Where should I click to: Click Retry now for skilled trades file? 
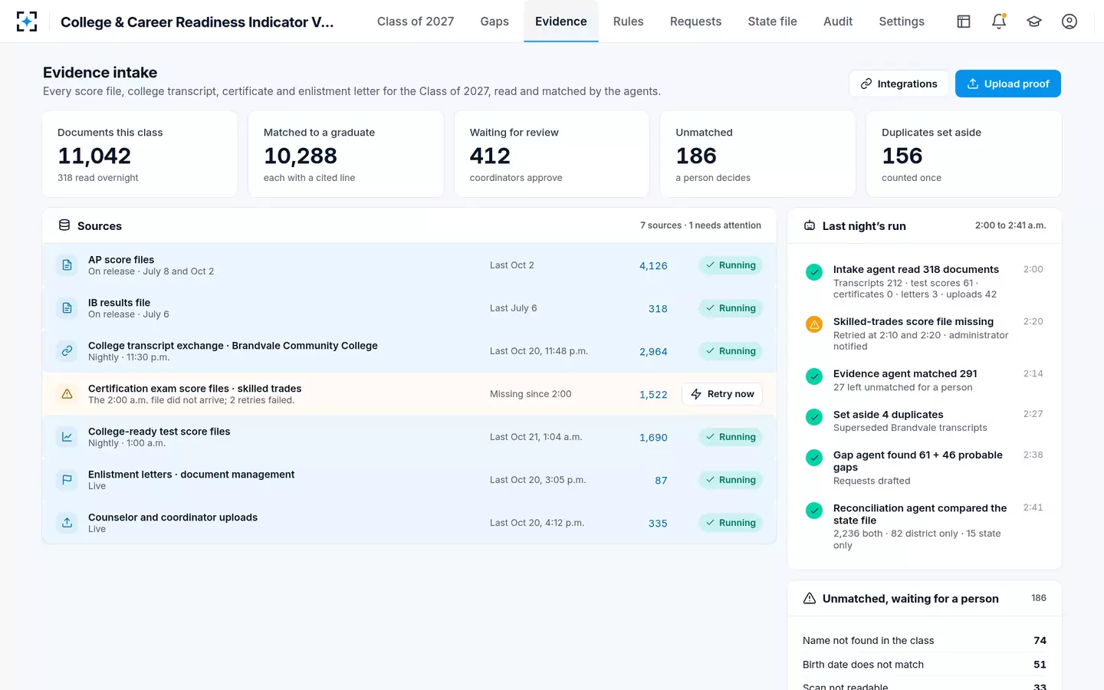(x=722, y=394)
